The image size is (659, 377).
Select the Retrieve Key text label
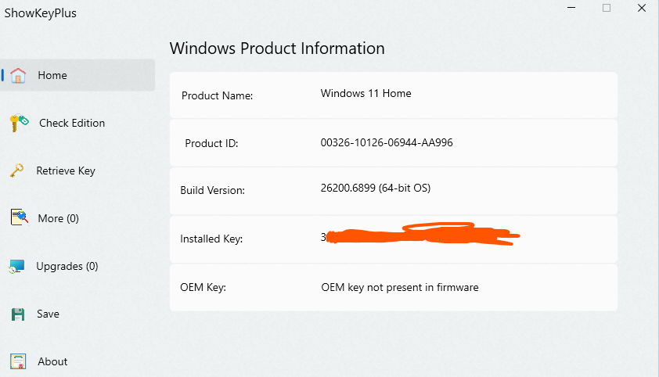(66, 171)
